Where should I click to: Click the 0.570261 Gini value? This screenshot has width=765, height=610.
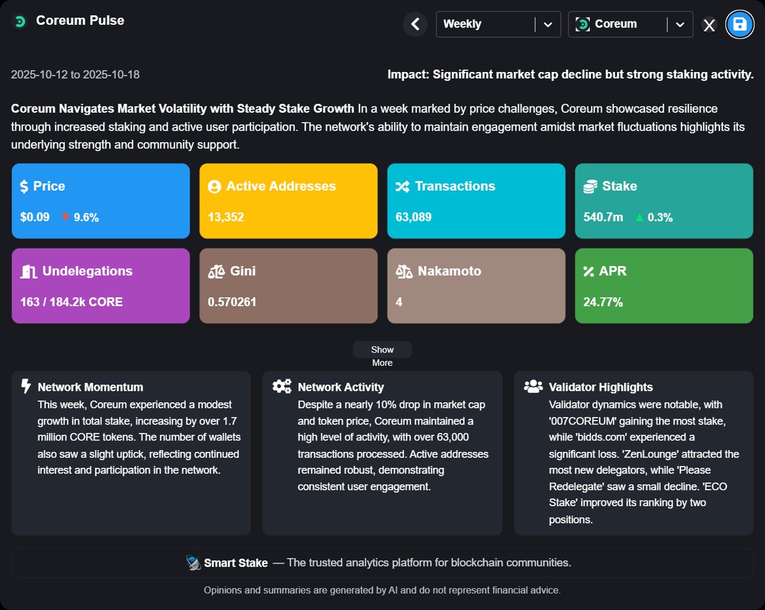pyautogui.click(x=232, y=302)
